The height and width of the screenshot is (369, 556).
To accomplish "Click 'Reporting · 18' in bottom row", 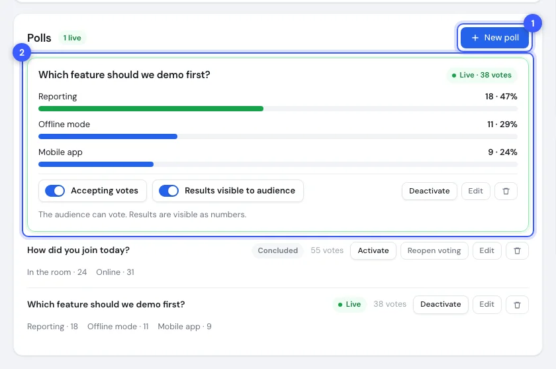I will 52,327.
